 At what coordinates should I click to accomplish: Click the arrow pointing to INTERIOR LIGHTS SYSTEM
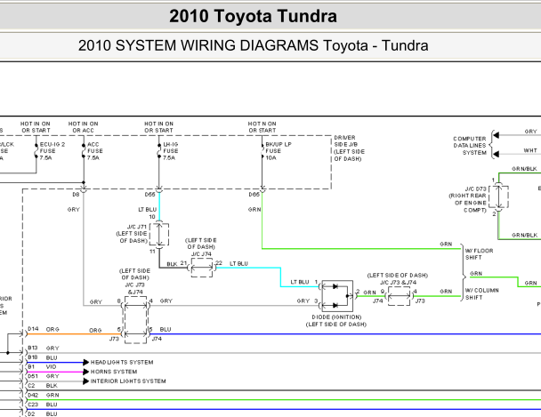click(86, 381)
